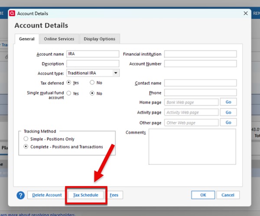This screenshot has height=216, width=260.
Task: Choose No for Single mutual fund account
Action: pyautogui.click(x=92, y=93)
